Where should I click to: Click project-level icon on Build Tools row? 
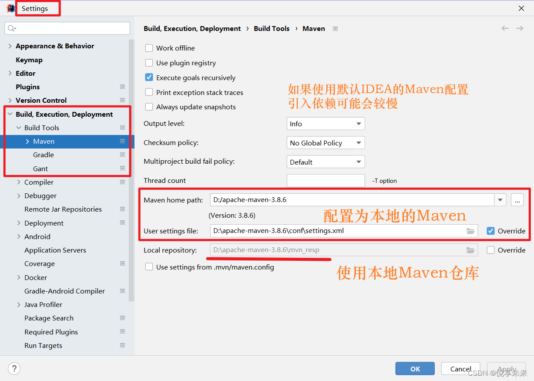122,128
